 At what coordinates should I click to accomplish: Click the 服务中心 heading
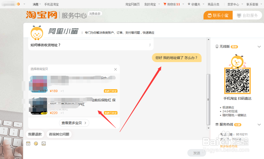(x=74, y=16)
